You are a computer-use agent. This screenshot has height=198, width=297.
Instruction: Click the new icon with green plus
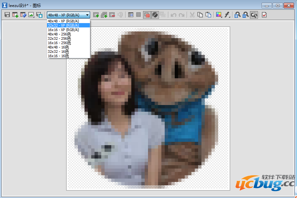click(15, 15)
